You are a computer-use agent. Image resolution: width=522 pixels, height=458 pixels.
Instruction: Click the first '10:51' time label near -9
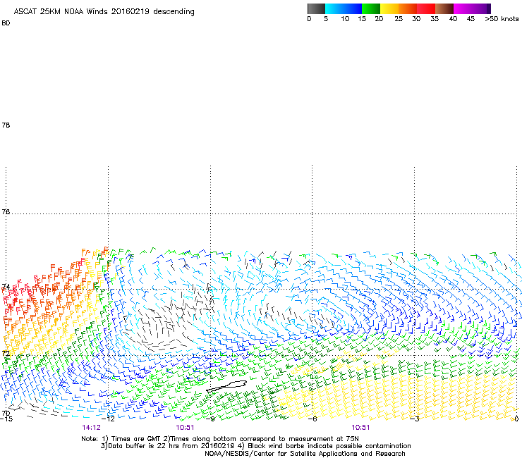(185, 428)
